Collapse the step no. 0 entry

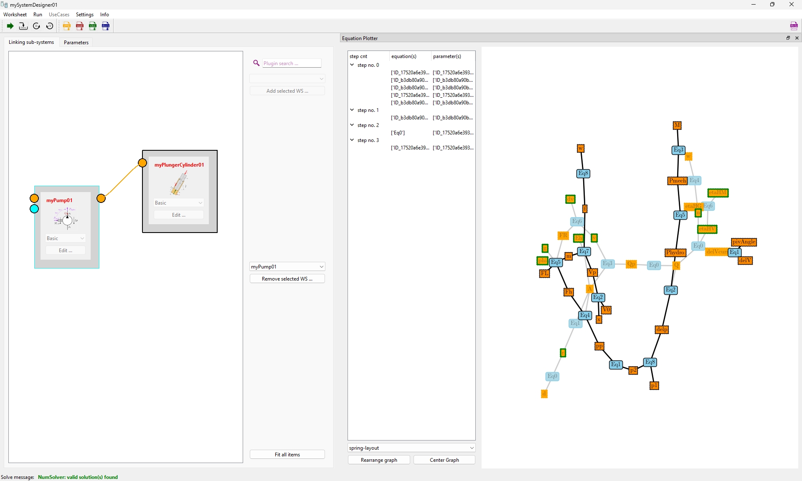click(352, 65)
